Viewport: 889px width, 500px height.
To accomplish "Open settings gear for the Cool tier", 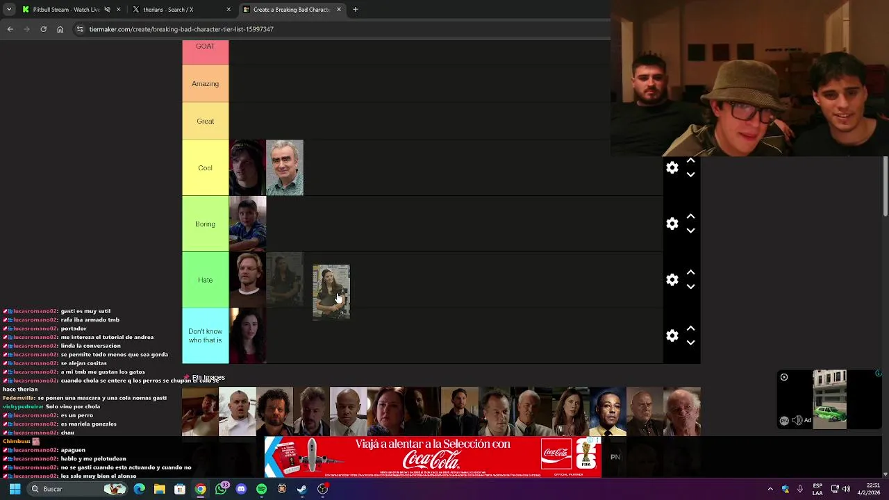I will point(672,167).
